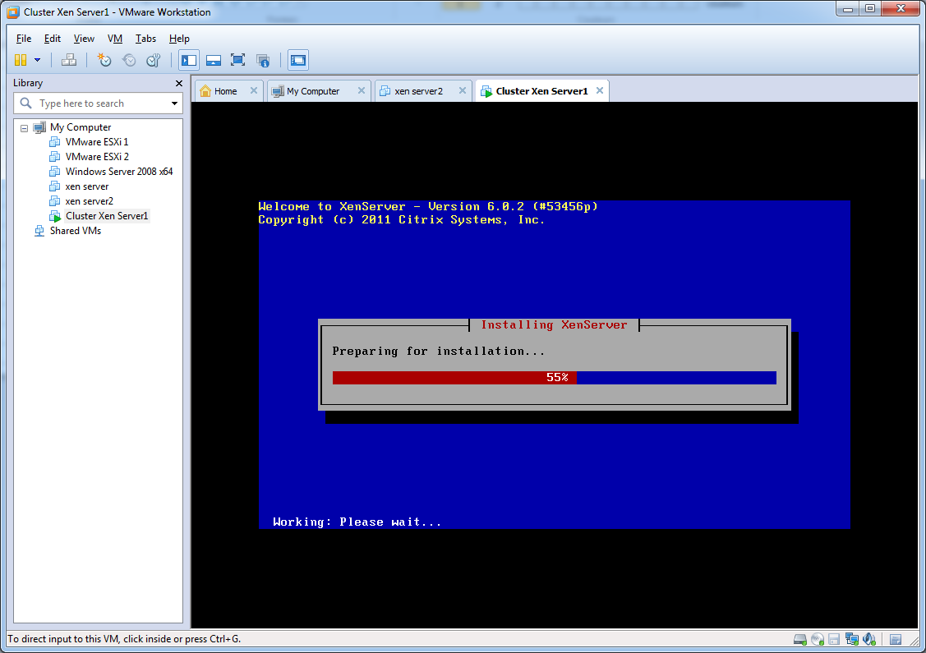
Task: Click Send Ctrl+Alt+Del toolbar icon
Action: coord(70,60)
